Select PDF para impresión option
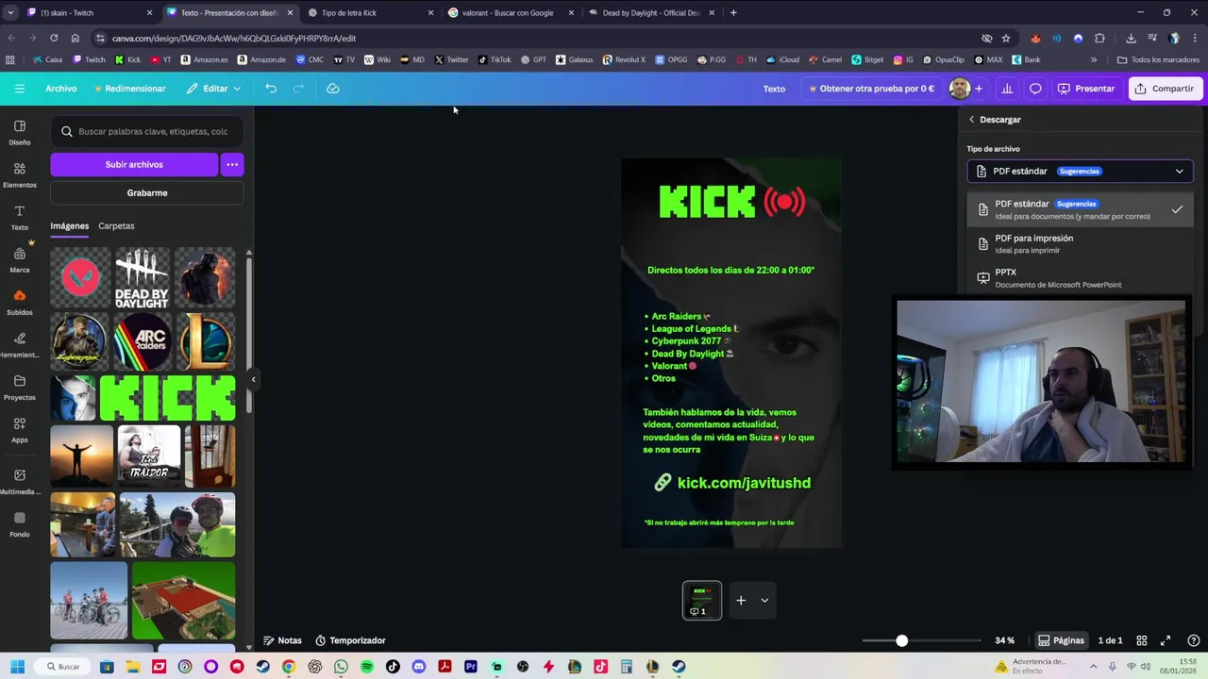The width and height of the screenshot is (1208, 679). point(1080,243)
